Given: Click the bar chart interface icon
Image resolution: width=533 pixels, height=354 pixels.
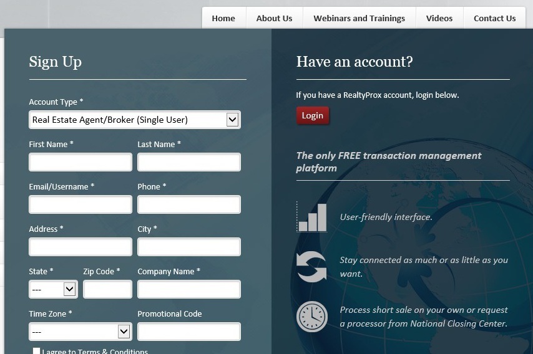Looking at the screenshot, I should tap(312, 217).
